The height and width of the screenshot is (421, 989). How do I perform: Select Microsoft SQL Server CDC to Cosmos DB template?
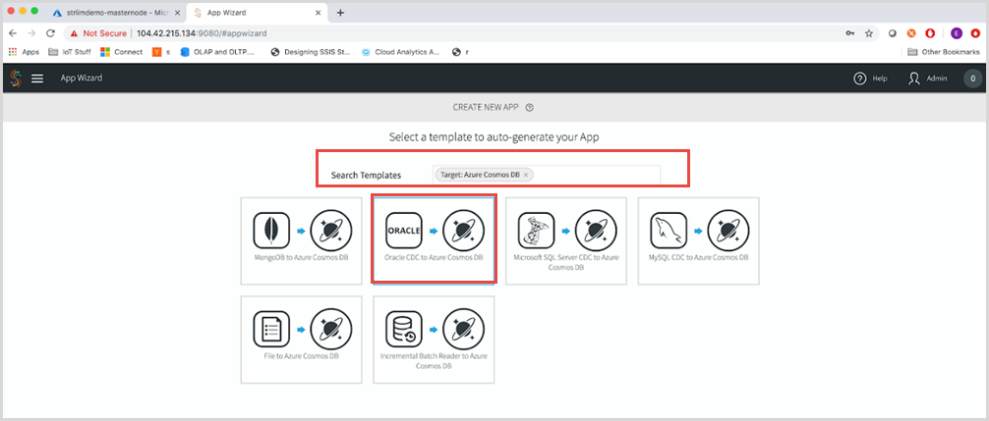tap(566, 240)
